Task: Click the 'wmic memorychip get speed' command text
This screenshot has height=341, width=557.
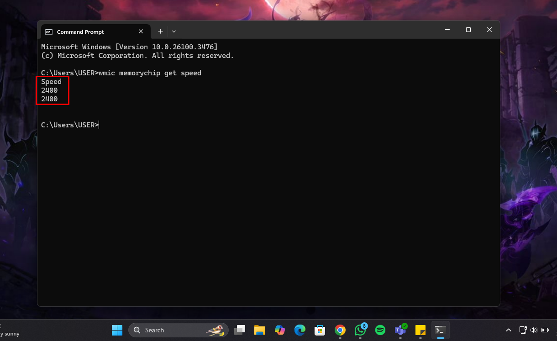Action: click(150, 73)
